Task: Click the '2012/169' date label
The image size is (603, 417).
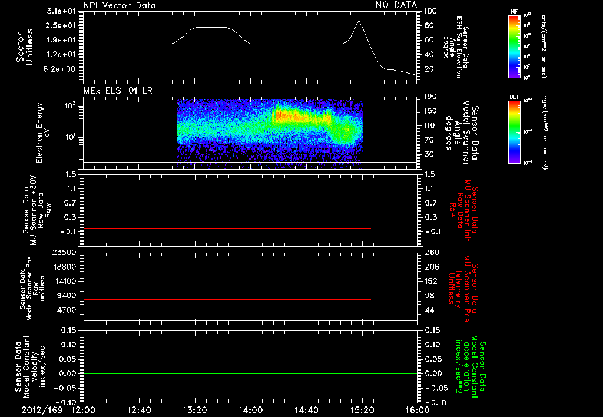Action: click(42, 411)
